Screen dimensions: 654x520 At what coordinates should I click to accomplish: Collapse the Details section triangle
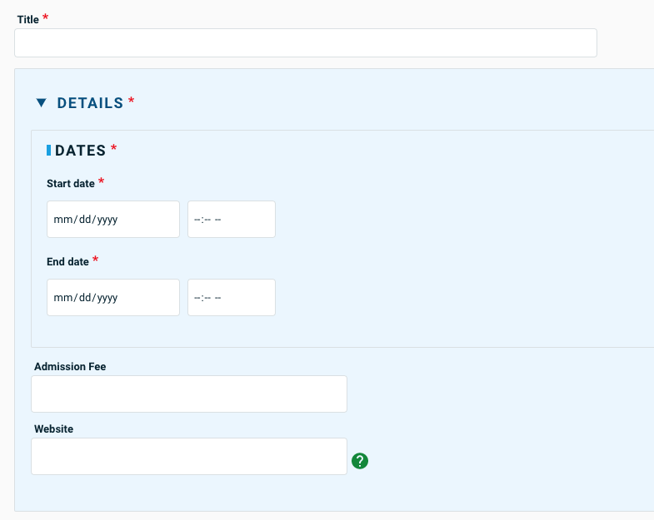point(41,102)
